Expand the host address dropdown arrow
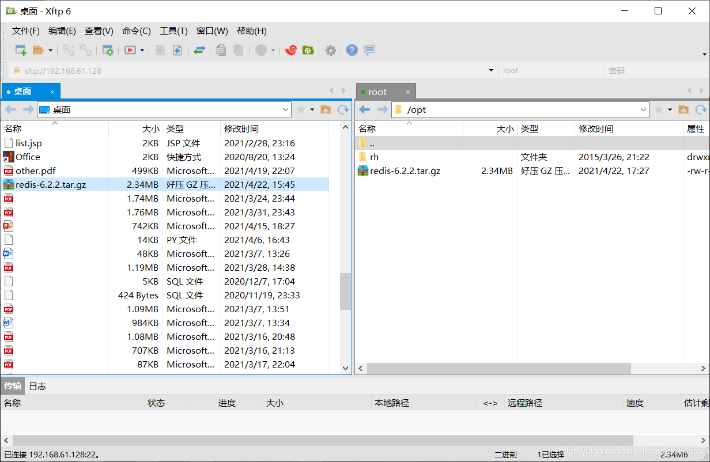710x462 pixels. coord(491,70)
